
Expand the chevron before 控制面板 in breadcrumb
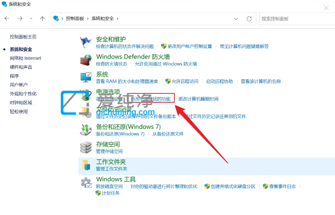(62, 19)
